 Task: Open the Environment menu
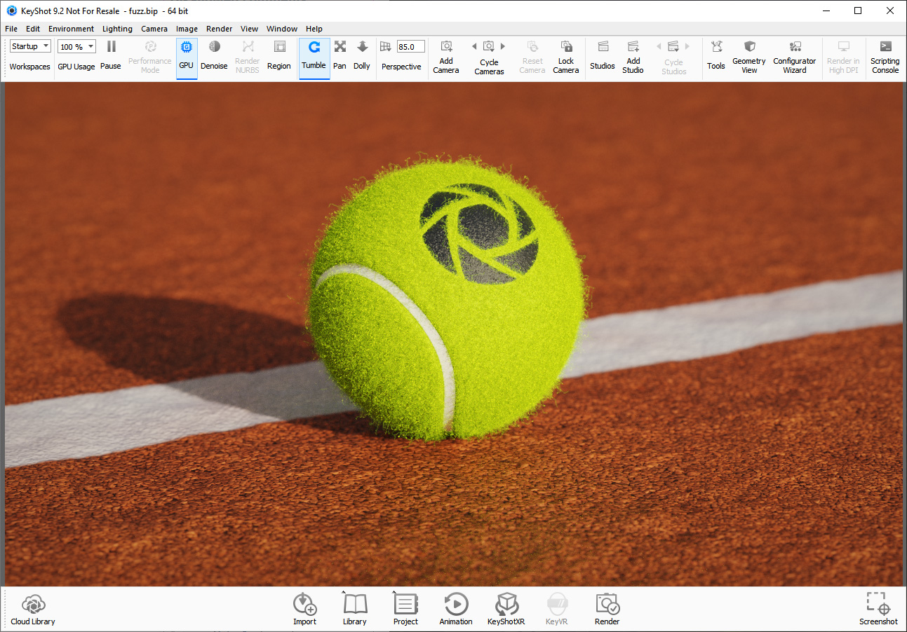[71, 29]
